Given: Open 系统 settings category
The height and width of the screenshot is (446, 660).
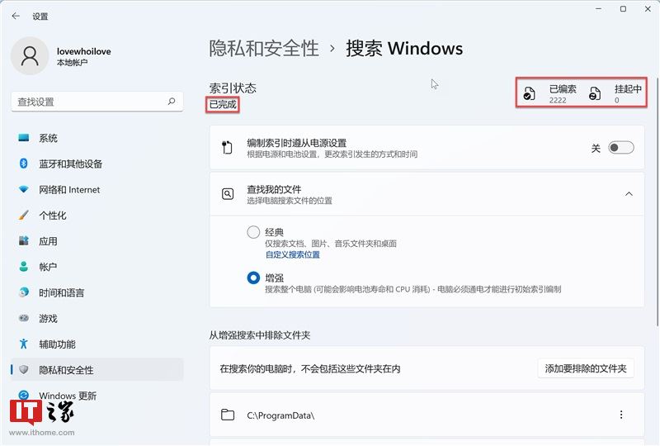Looking at the screenshot, I should point(97,138).
